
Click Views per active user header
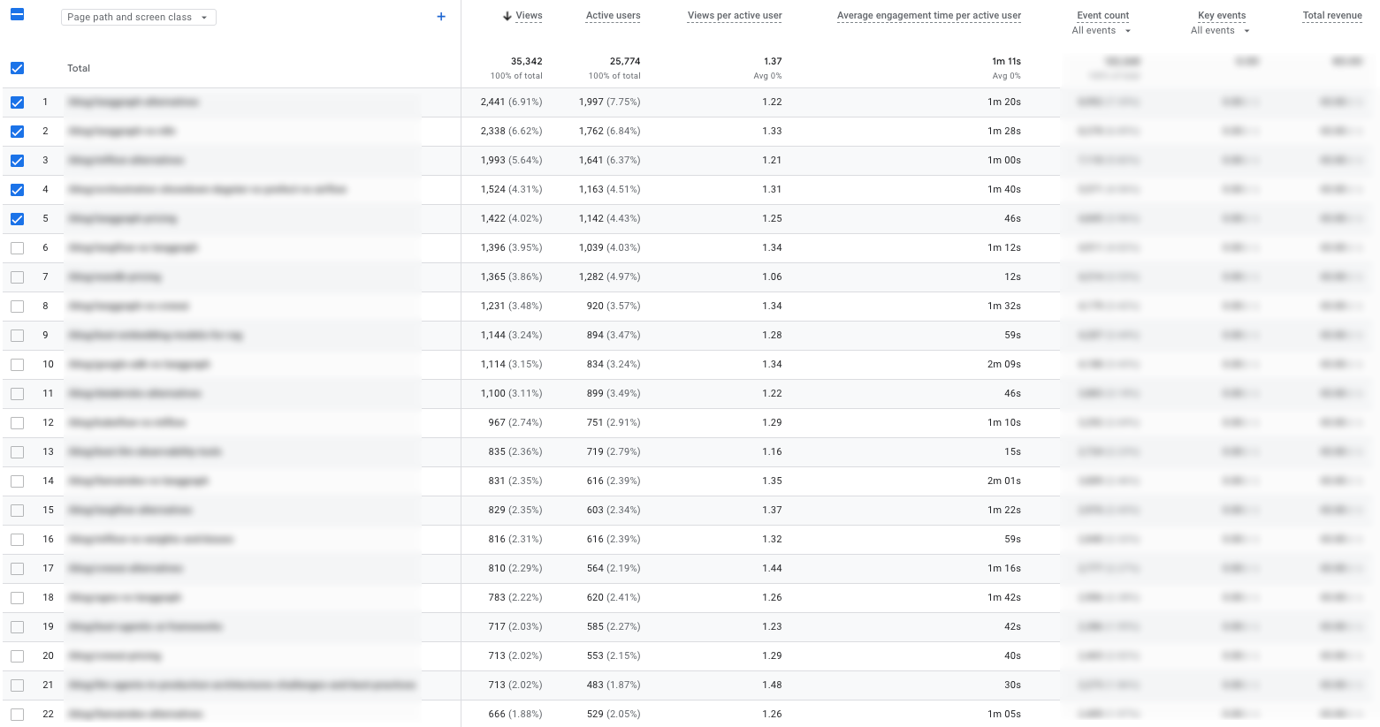pyautogui.click(x=734, y=16)
